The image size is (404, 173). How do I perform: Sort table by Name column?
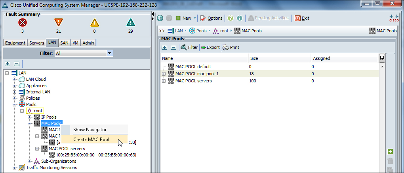coord(204,58)
